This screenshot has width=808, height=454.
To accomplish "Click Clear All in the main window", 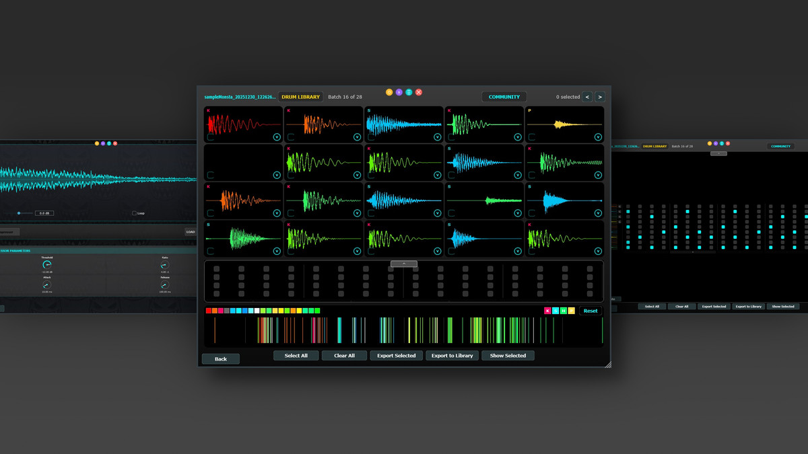I will [x=344, y=356].
